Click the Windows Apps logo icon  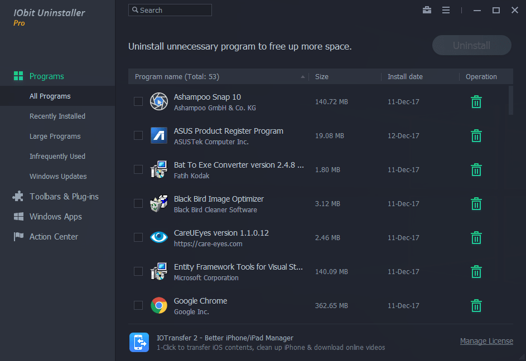point(18,217)
